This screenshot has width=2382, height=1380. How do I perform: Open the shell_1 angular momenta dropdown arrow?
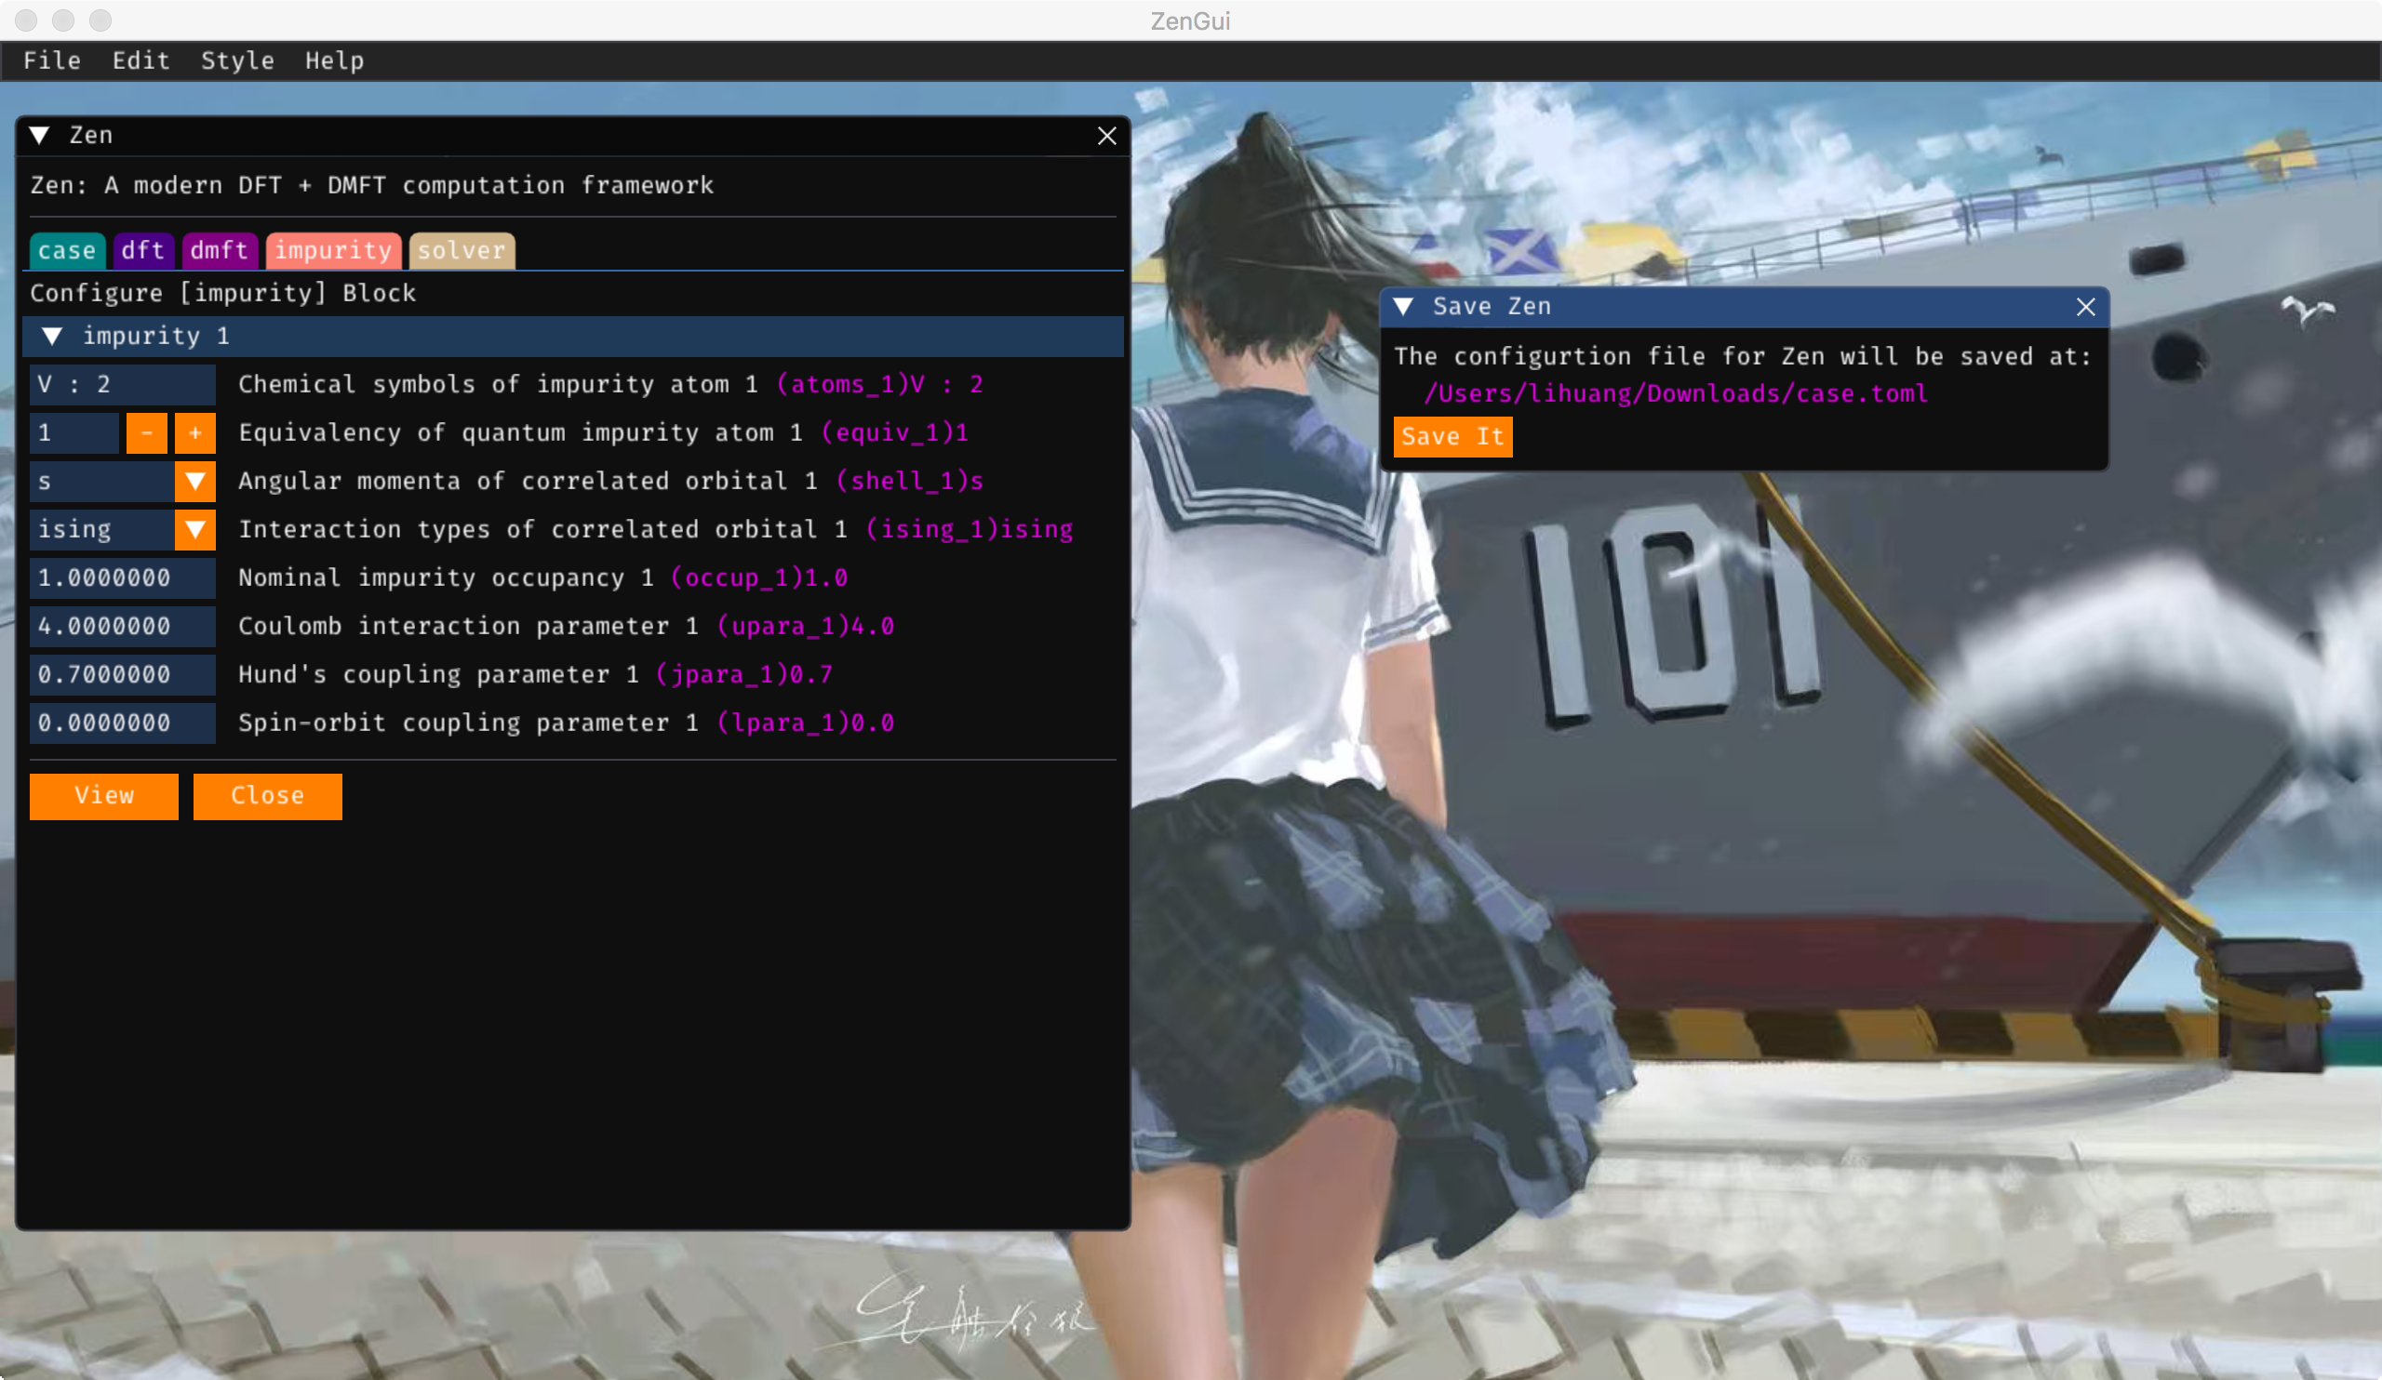coord(195,482)
